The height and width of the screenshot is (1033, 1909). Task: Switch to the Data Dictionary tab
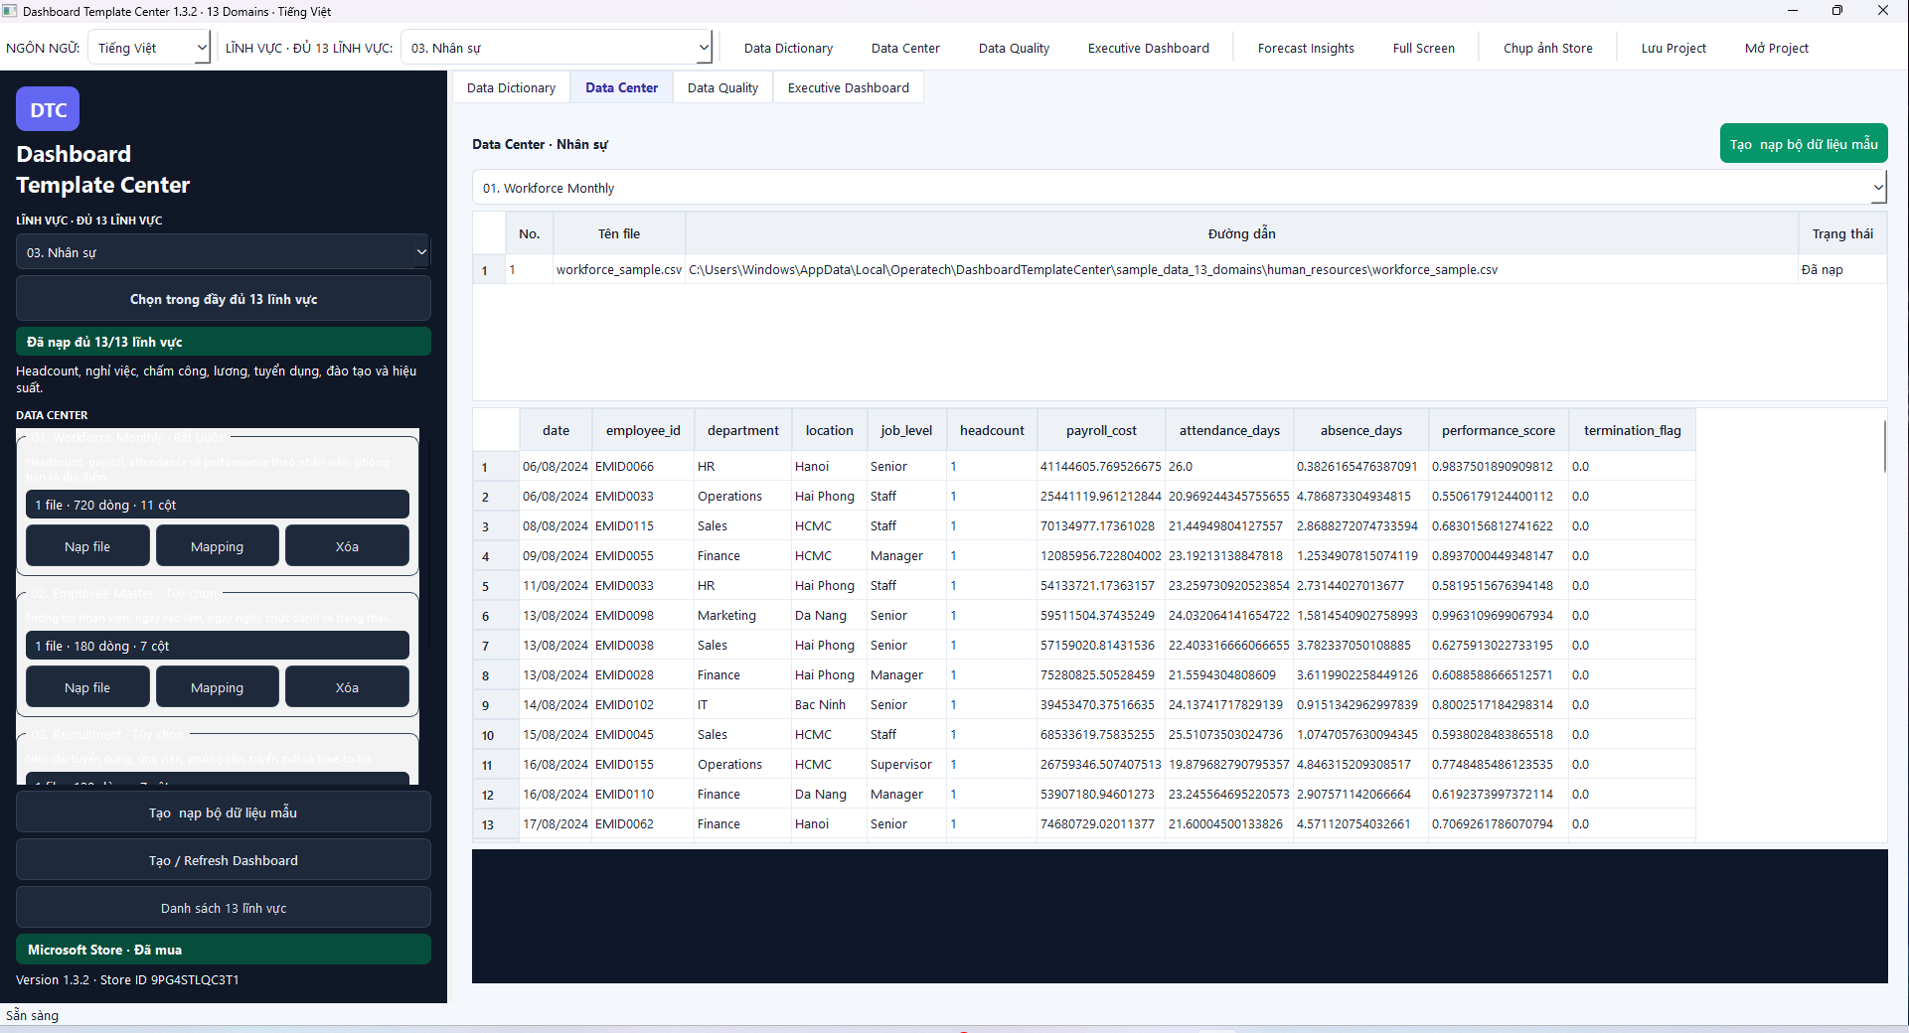[511, 87]
